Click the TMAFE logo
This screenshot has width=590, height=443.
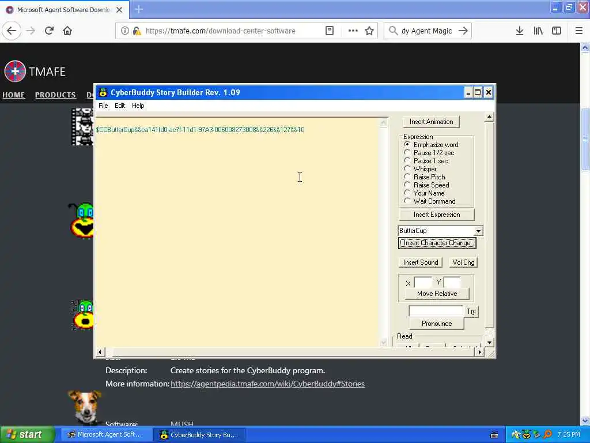[35, 71]
